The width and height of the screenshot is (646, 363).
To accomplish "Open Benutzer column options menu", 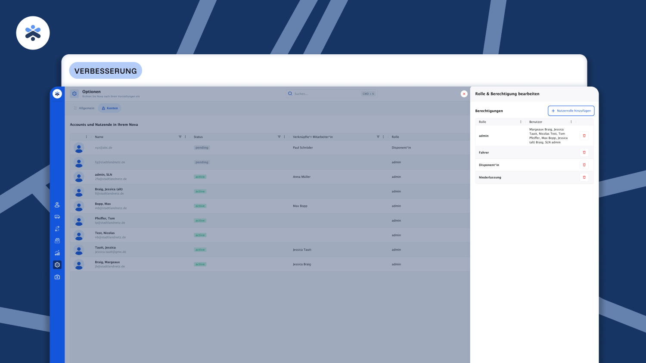I will (571, 122).
